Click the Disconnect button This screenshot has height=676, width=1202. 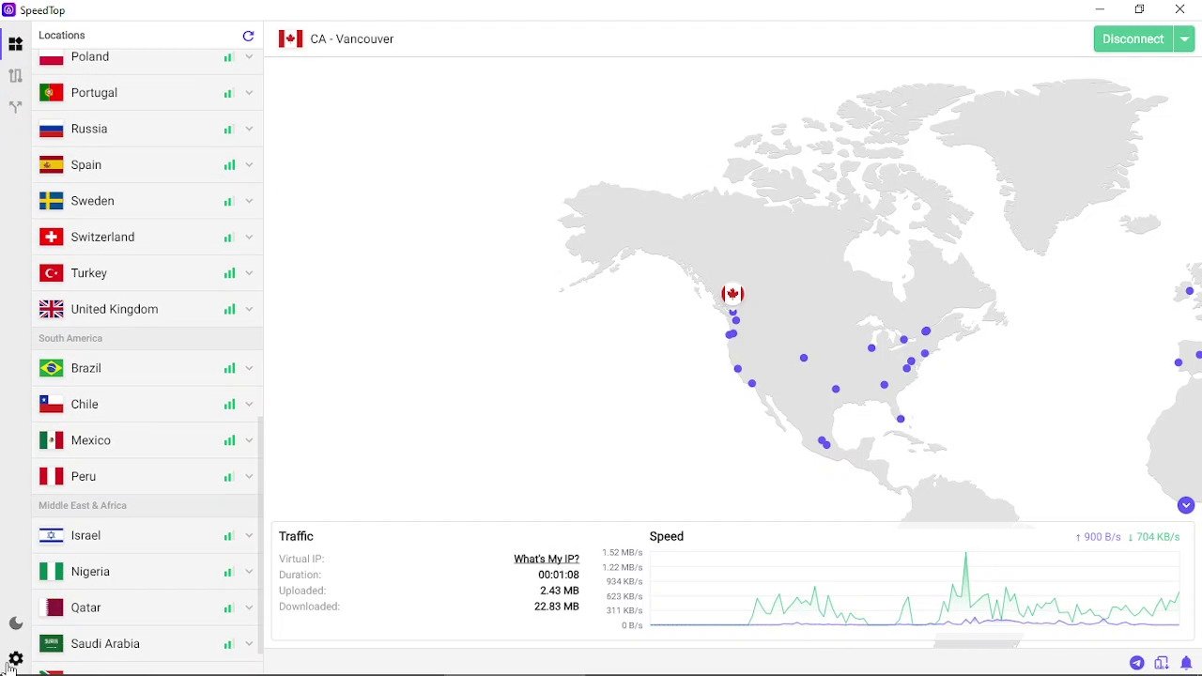click(1133, 38)
